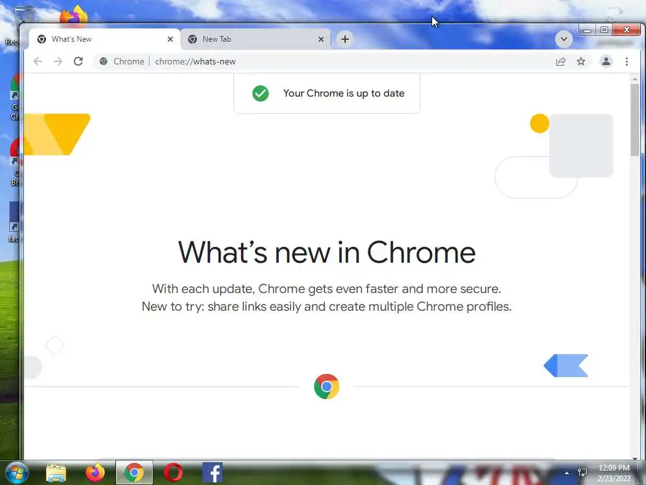This screenshot has height=485, width=646.
Task: Share this page via the share icon
Action: [x=561, y=61]
